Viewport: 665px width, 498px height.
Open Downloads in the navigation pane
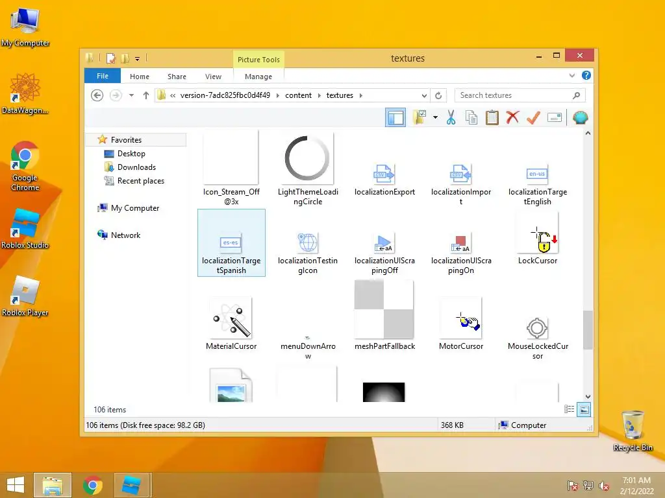click(x=136, y=167)
